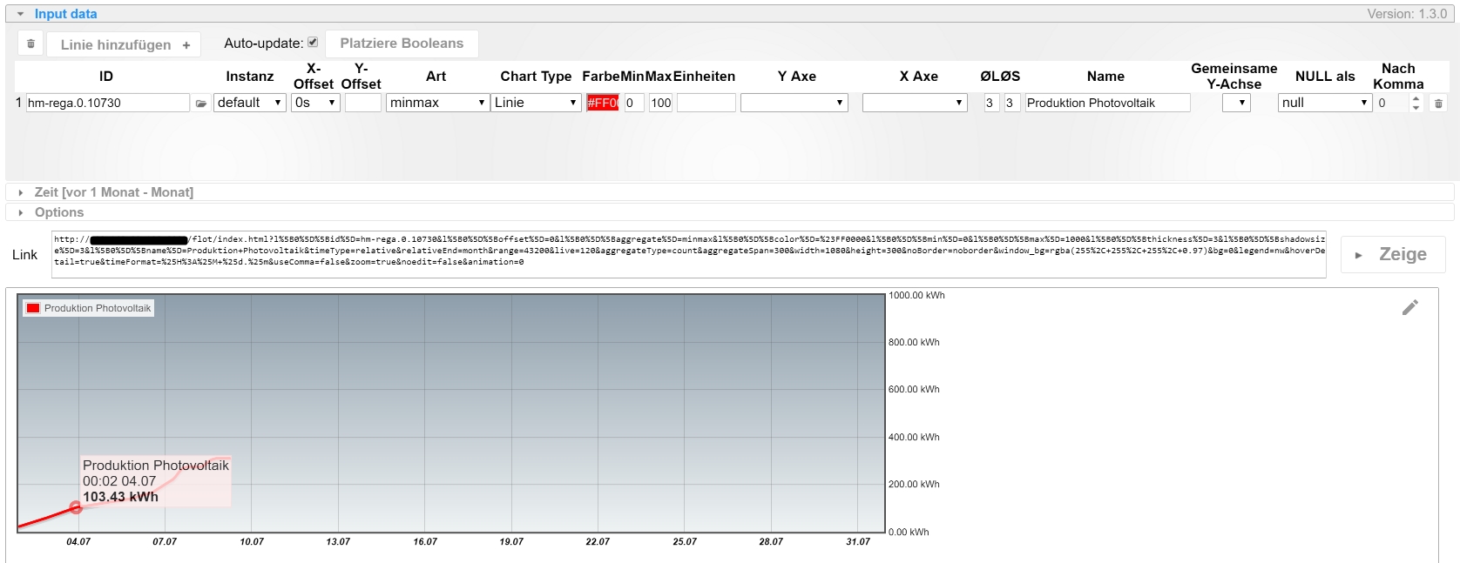The width and height of the screenshot is (1460, 563).
Task: Click the Version: 1.3.0 text
Action: [x=1407, y=14]
